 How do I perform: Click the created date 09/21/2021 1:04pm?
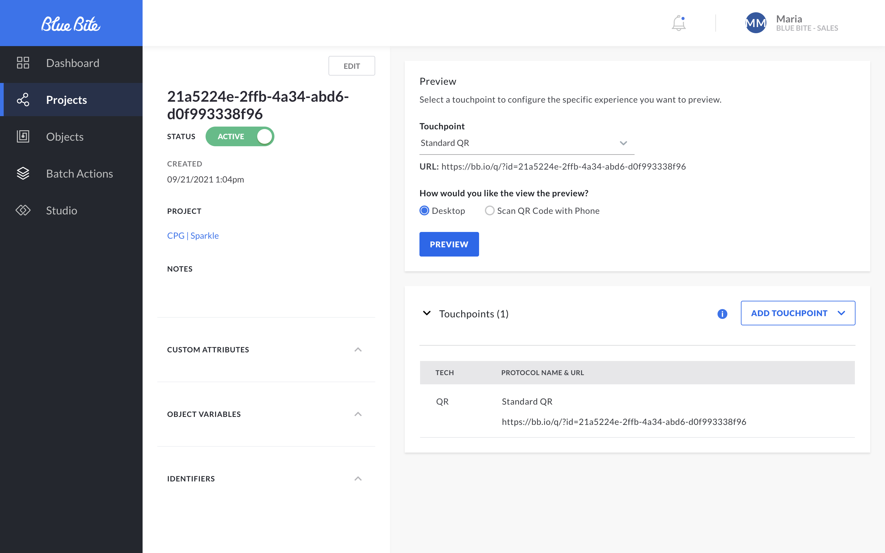[x=206, y=179]
